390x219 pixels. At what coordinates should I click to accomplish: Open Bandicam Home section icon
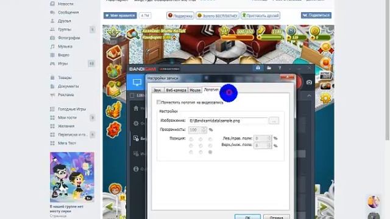point(136,108)
